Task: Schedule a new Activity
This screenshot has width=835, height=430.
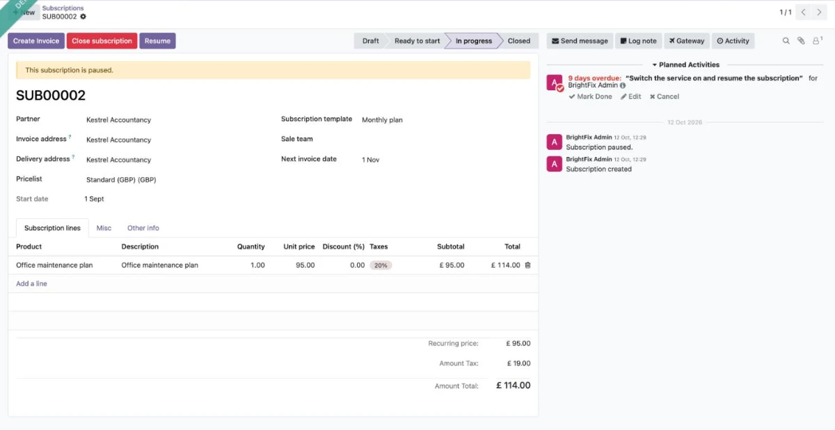Action: click(733, 41)
